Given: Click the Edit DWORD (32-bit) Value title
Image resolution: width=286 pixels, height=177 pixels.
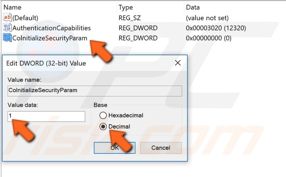Looking at the screenshot, I should [x=46, y=63].
